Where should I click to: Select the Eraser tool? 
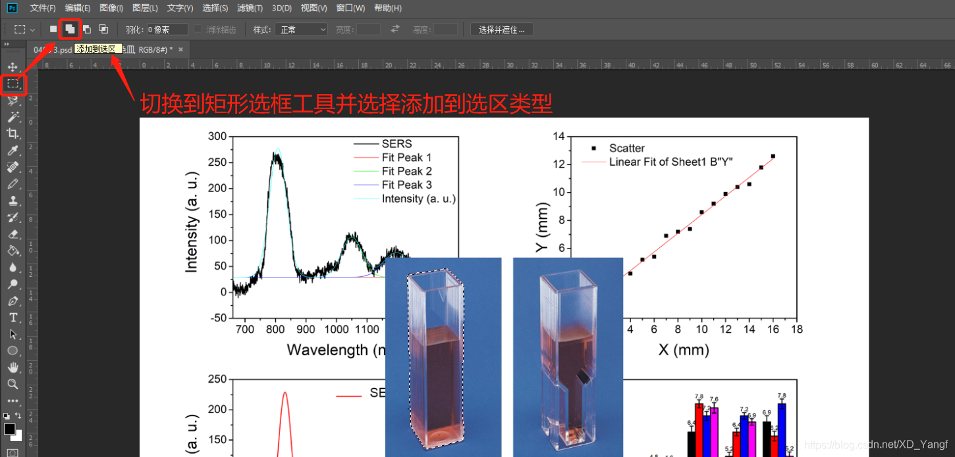pyautogui.click(x=13, y=234)
